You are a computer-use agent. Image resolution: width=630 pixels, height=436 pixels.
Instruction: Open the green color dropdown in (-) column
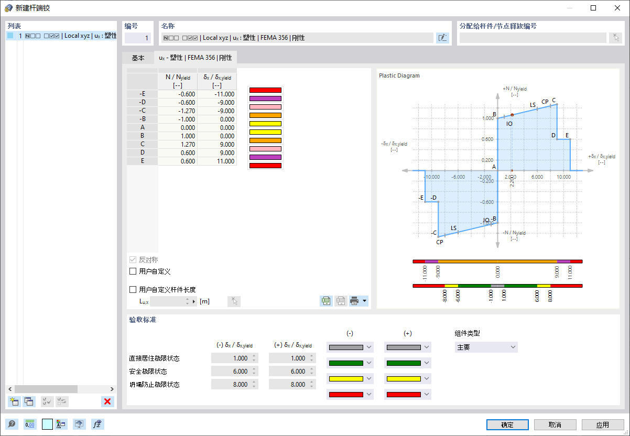pyautogui.click(x=350, y=363)
